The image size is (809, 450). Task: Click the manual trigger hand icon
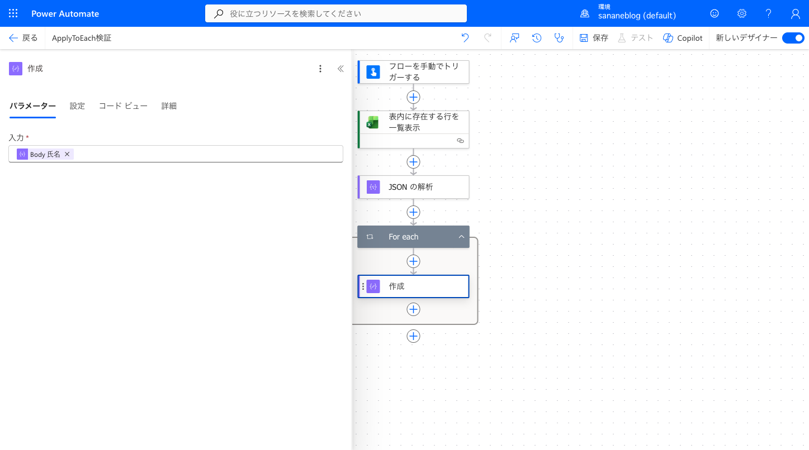click(373, 71)
